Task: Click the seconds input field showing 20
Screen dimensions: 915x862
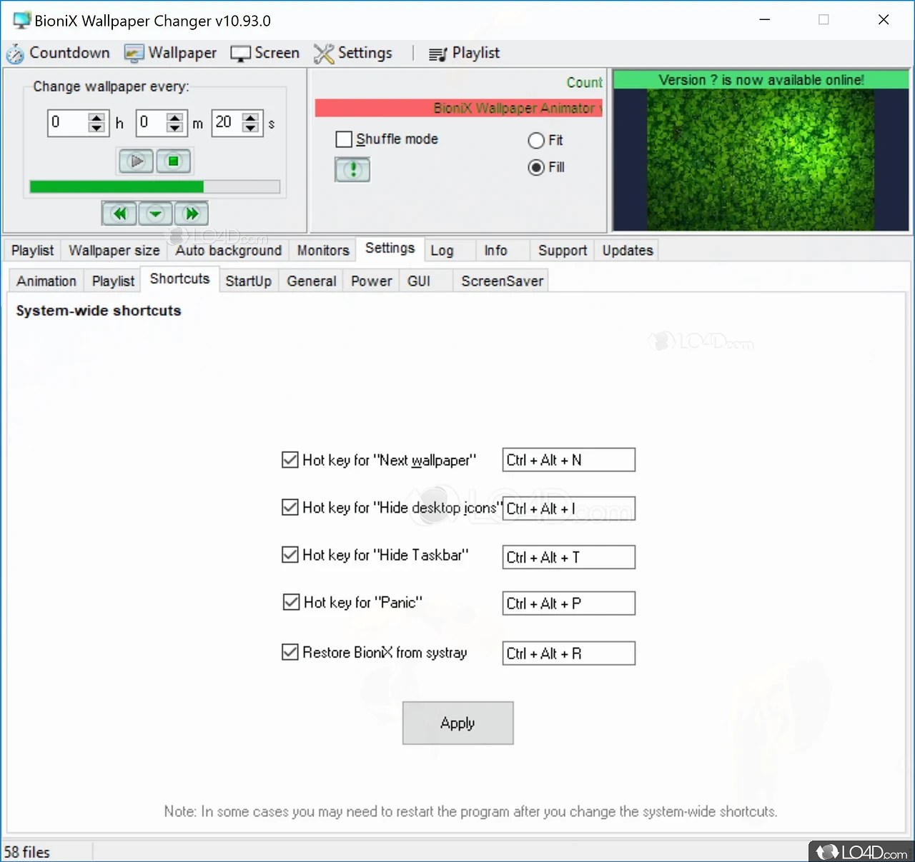Action: pos(227,123)
